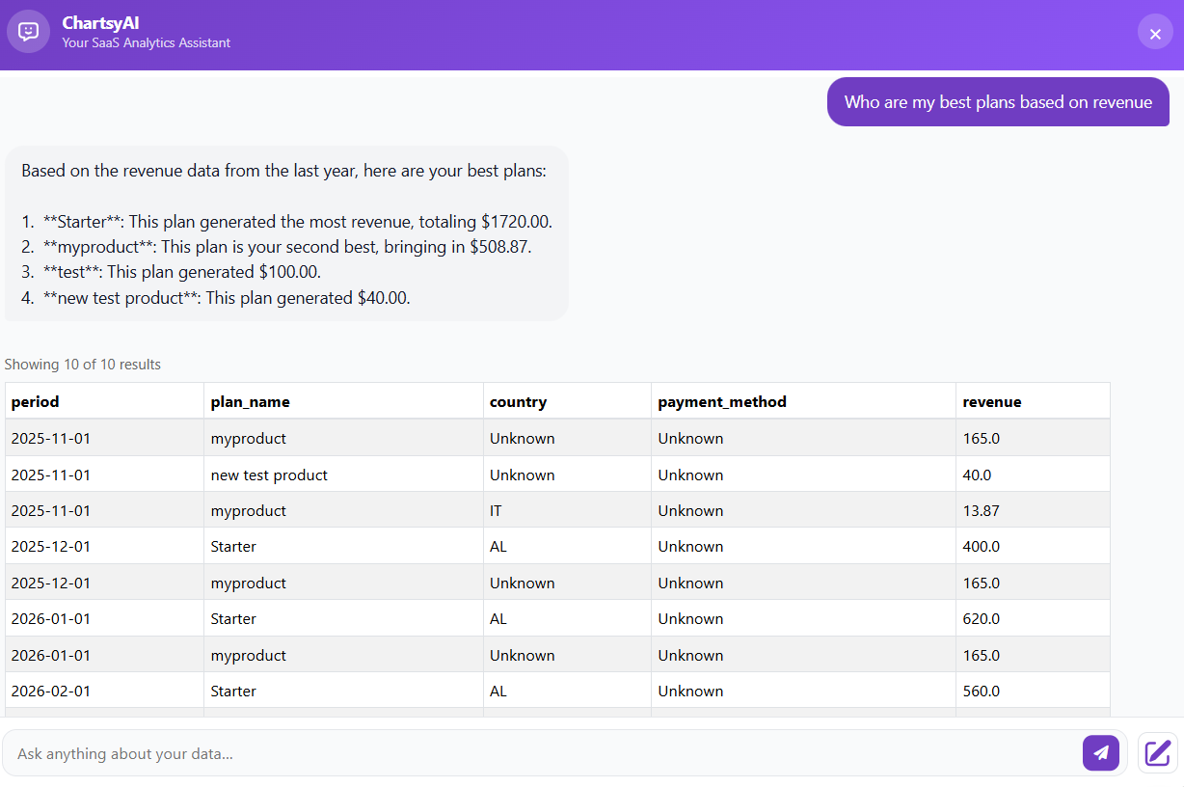Click the 'Showing 10 of 10 results' label

coord(84,364)
